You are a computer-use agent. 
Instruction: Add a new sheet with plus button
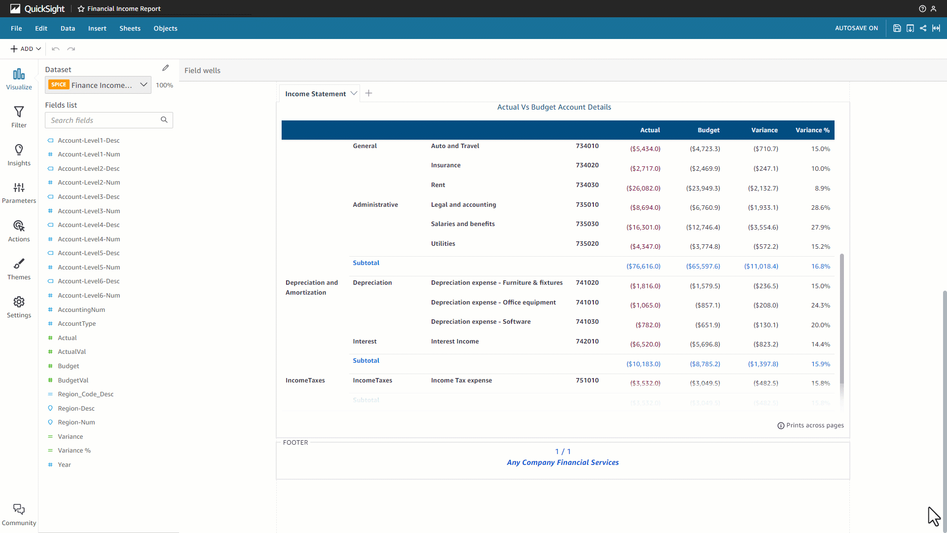(x=368, y=93)
